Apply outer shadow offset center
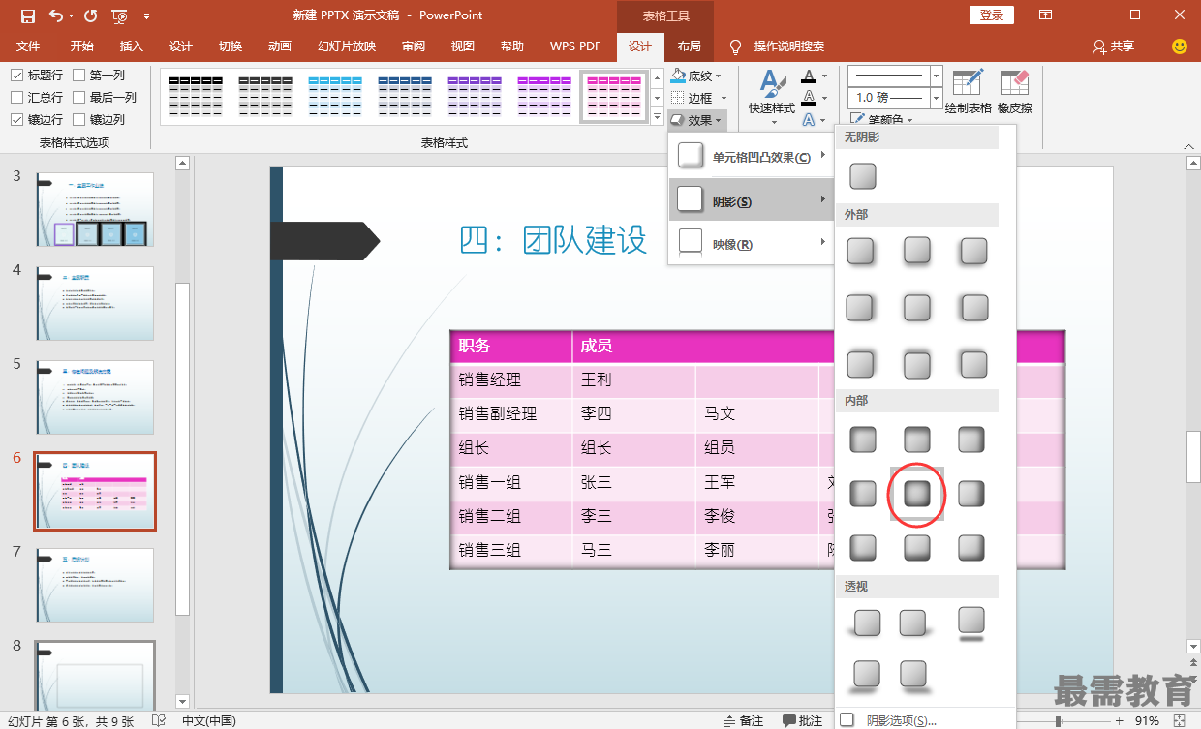The width and height of the screenshot is (1201, 729). click(917, 308)
